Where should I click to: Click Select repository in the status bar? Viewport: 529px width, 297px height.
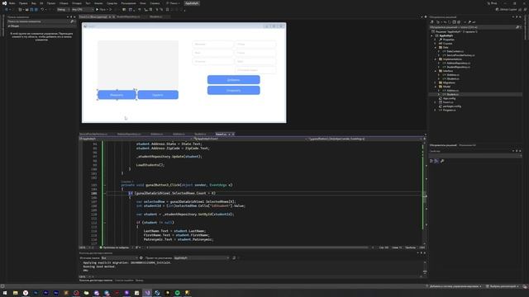click(x=503, y=286)
